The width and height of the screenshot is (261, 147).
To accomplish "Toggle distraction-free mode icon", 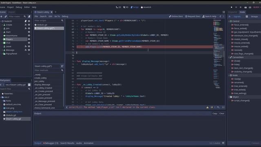I will pos(224,12).
